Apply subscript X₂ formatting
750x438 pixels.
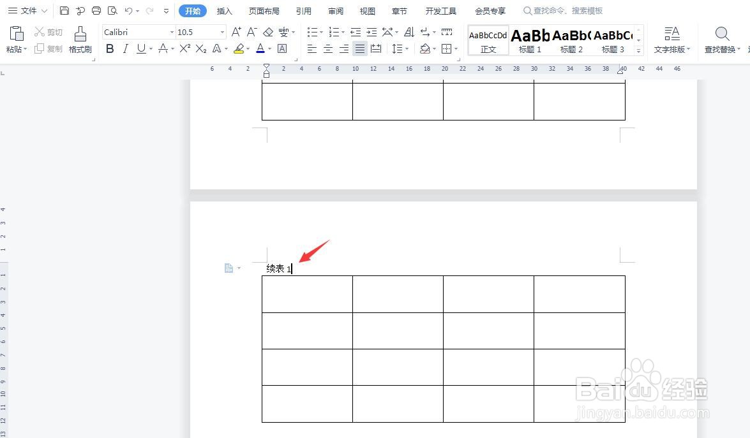pos(201,48)
